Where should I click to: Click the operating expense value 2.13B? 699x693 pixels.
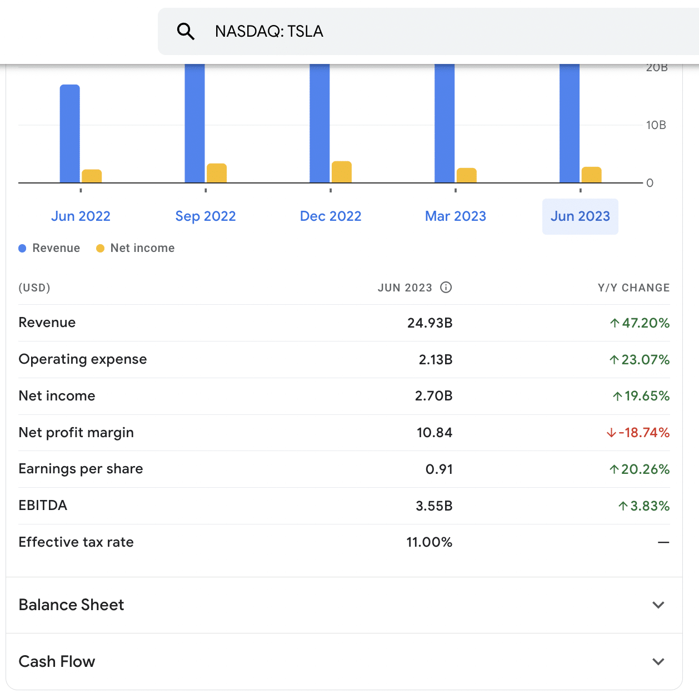click(436, 360)
